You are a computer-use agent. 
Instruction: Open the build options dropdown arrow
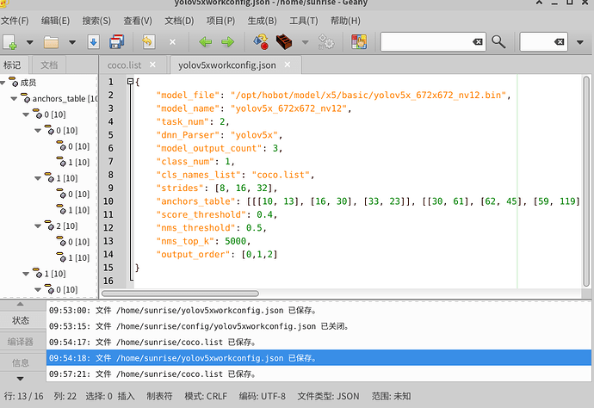click(305, 42)
